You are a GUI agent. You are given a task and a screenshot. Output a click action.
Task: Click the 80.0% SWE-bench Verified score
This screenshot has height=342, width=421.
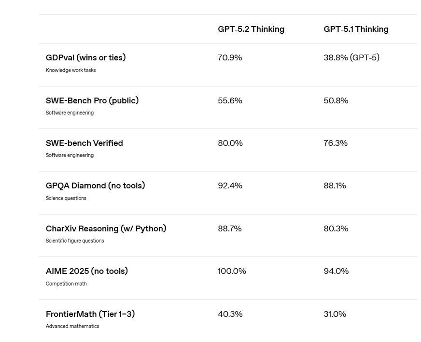pyautogui.click(x=230, y=143)
